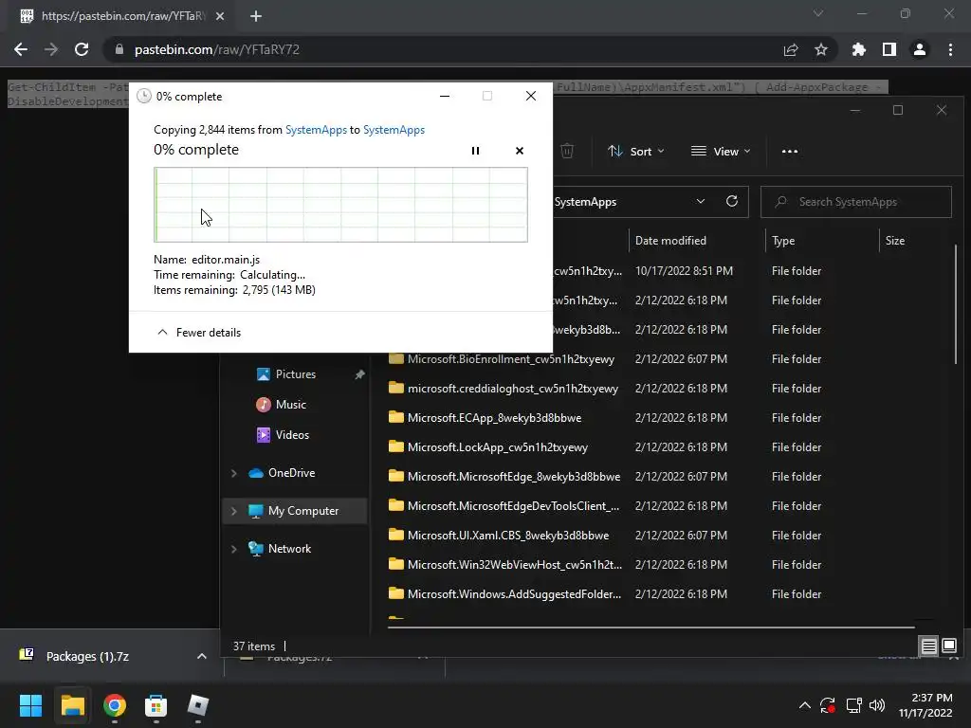971x728 pixels.
Task: Unpin Pictures using the pin icon
Action: [359, 374]
